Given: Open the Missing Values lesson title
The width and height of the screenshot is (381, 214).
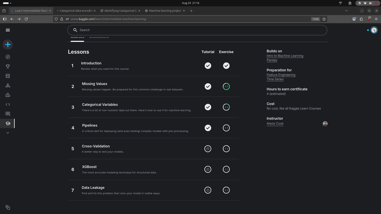Looking at the screenshot, I should click(x=95, y=84).
